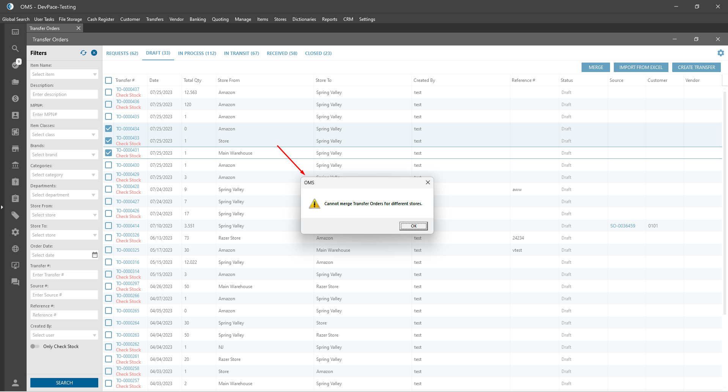Close the OMS warning dialog
This screenshot has height=392, width=728.
(x=428, y=182)
